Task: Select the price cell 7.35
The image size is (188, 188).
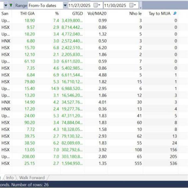Action: pyautogui.click(x=31, y=68)
